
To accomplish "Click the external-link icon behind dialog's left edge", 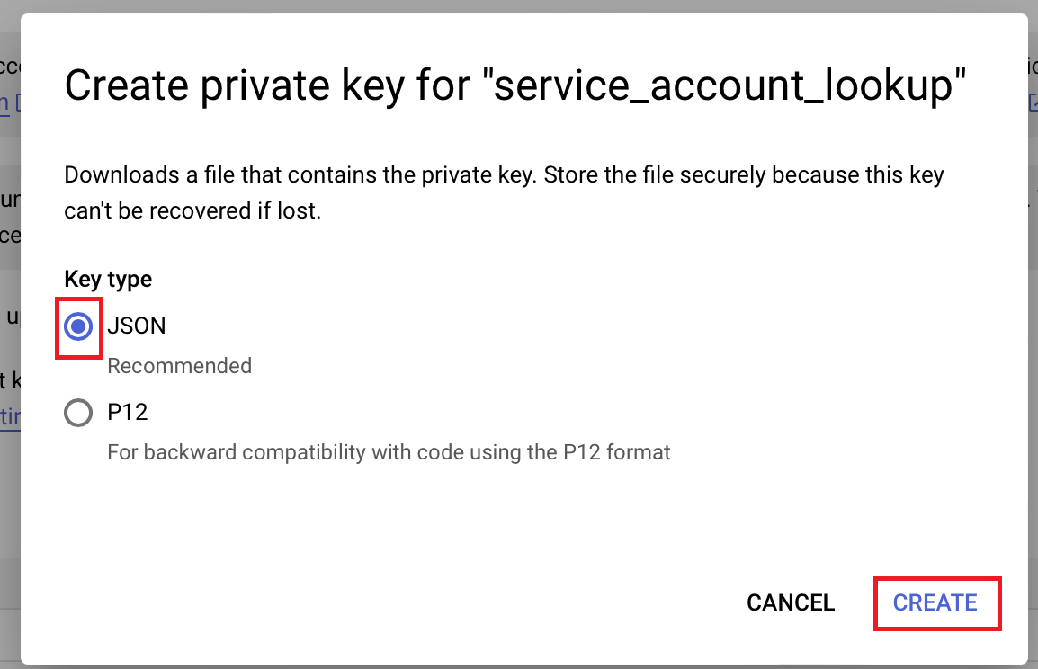I will (x=18, y=102).
